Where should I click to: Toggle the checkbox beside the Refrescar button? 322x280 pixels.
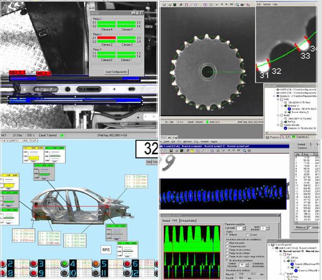pos(310,228)
